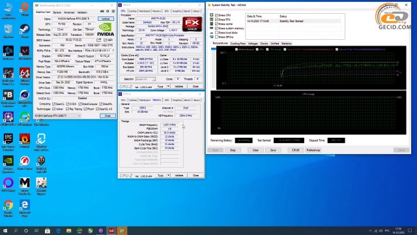Open the Epic Games Launcher shortcut
This screenshot has width=417, height=235.
point(8,142)
